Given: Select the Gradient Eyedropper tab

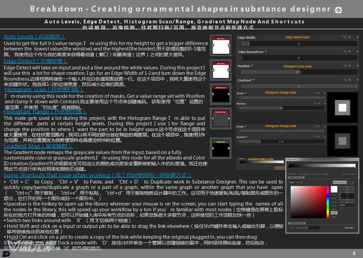Looking at the screenshot, I should (297, 223).
